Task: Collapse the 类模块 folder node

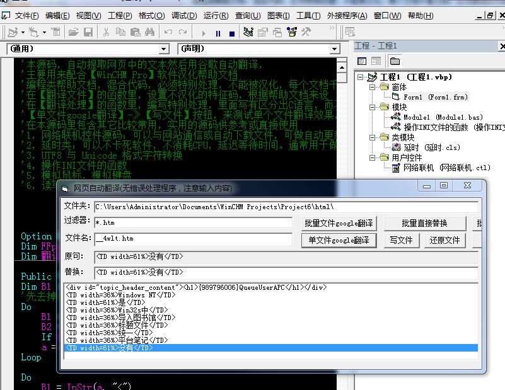Action: point(372,137)
